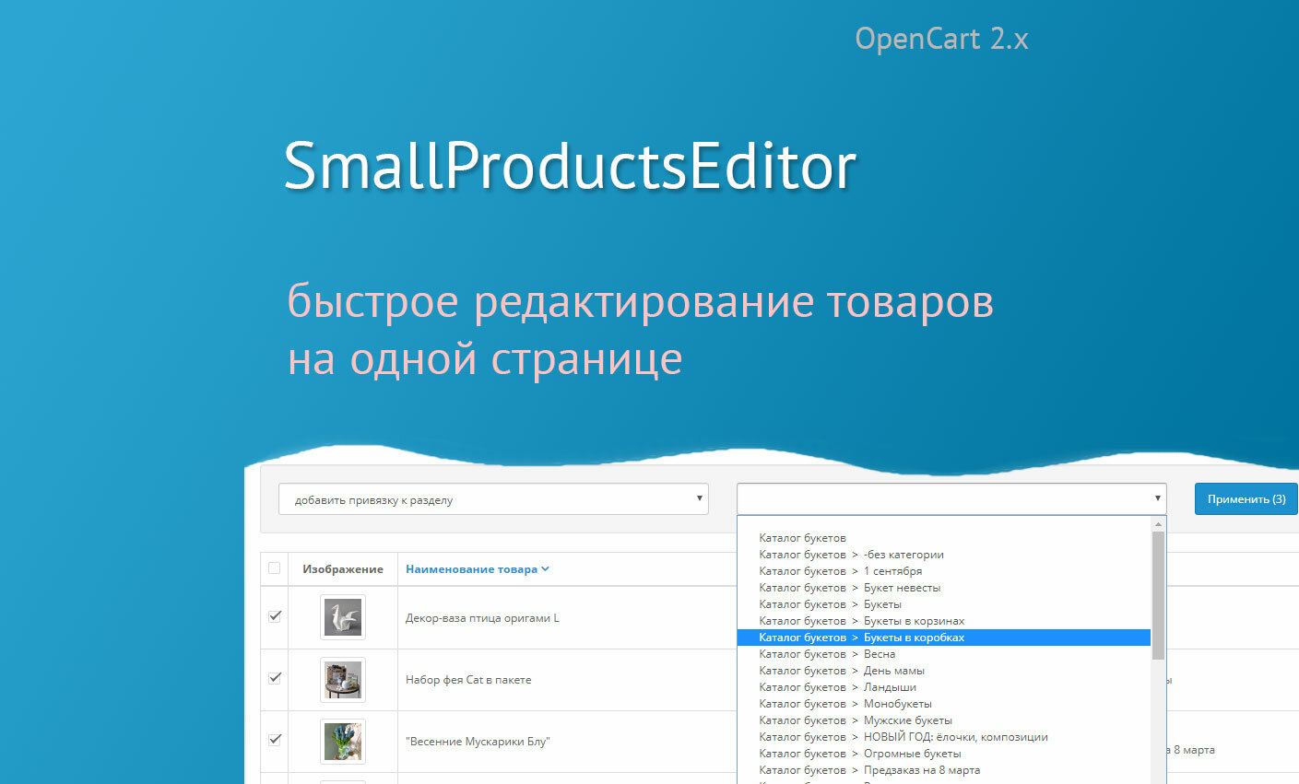Select option 'Мужские букеты'
1299x784 pixels.
click(x=944, y=720)
